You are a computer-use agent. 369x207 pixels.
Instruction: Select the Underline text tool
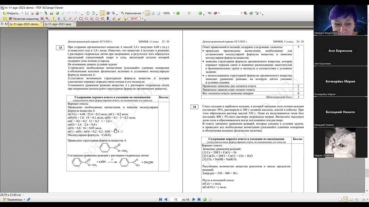click(x=64, y=19)
